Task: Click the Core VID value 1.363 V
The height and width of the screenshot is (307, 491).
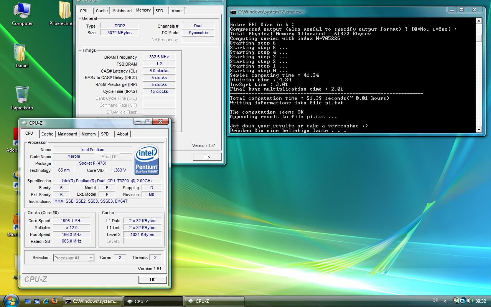Action: coord(119,170)
